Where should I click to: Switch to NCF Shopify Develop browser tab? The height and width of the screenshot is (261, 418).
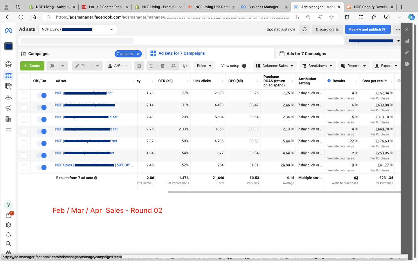point(371,7)
